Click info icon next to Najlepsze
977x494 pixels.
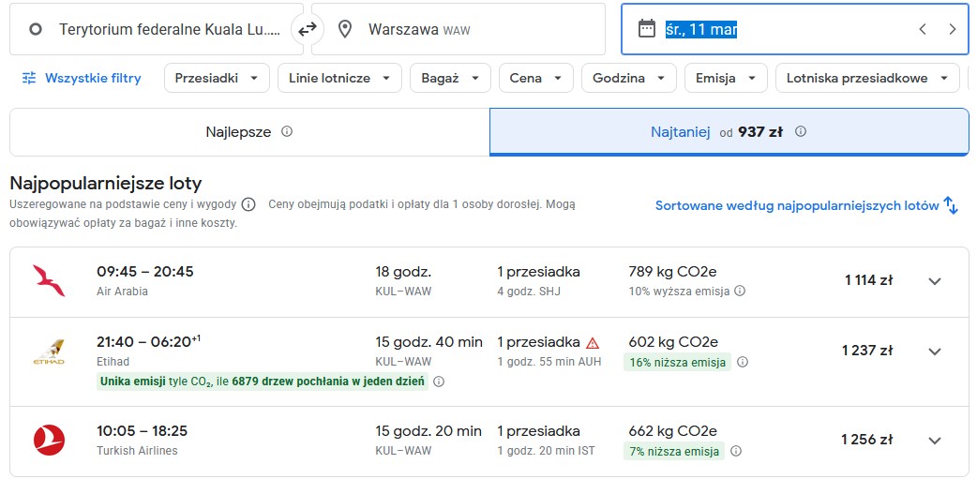(287, 131)
